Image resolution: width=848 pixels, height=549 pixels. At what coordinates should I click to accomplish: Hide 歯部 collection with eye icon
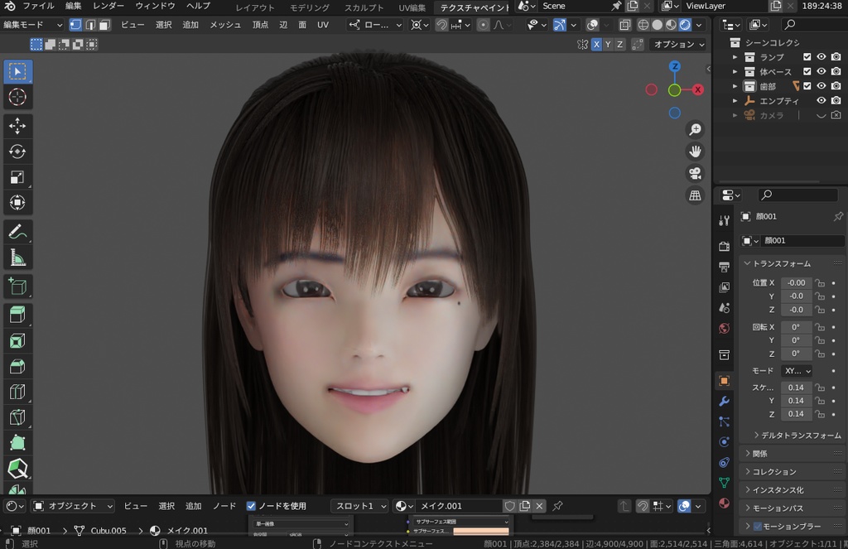821,86
